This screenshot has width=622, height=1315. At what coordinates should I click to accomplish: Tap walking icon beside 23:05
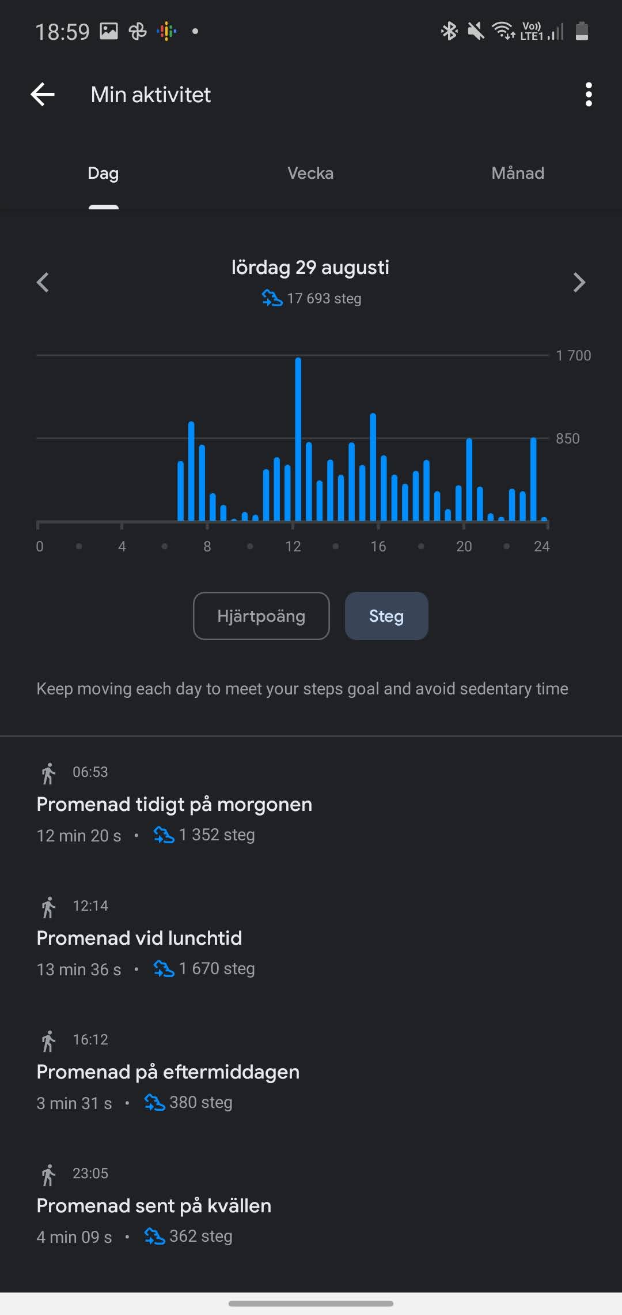[x=49, y=1174]
